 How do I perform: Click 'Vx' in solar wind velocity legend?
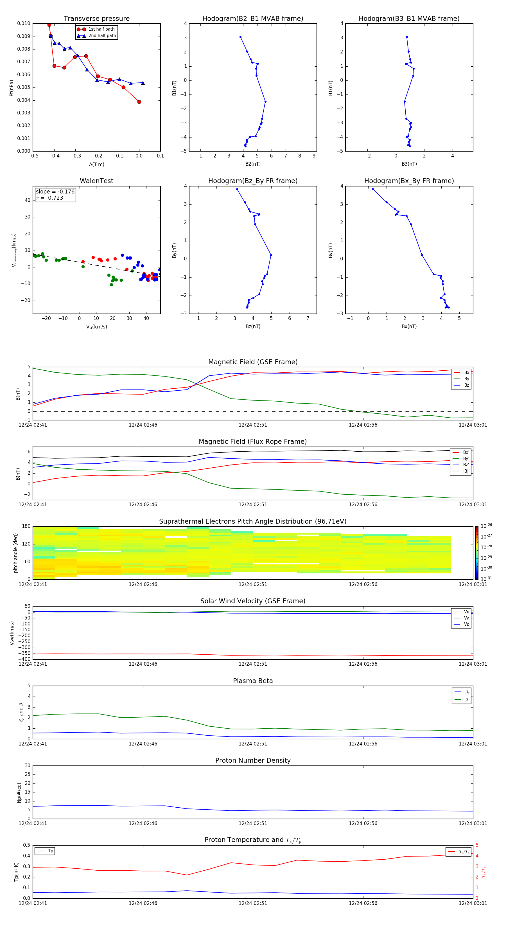coord(461,612)
